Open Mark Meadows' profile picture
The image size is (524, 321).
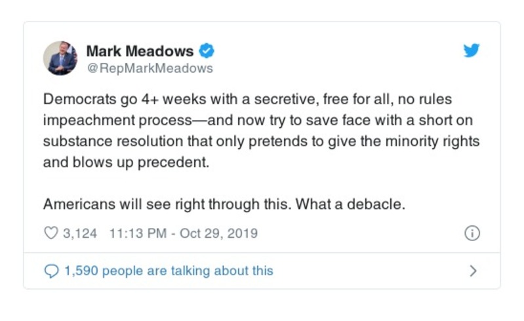61,58
